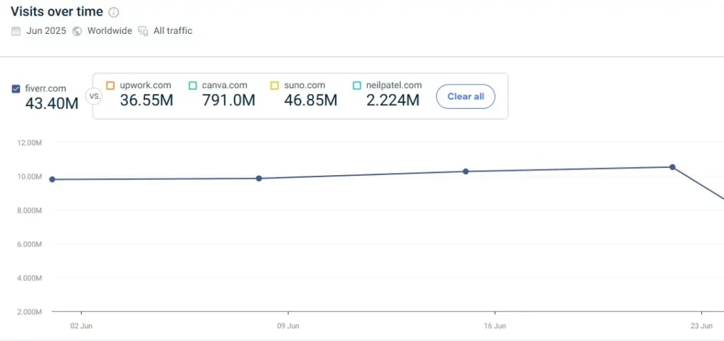Click the 02 Jun x-axis label

[81, 326]
